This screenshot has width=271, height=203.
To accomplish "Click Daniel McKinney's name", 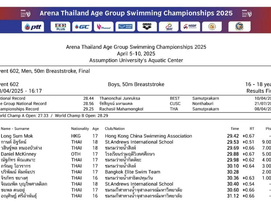I will 19,154.
